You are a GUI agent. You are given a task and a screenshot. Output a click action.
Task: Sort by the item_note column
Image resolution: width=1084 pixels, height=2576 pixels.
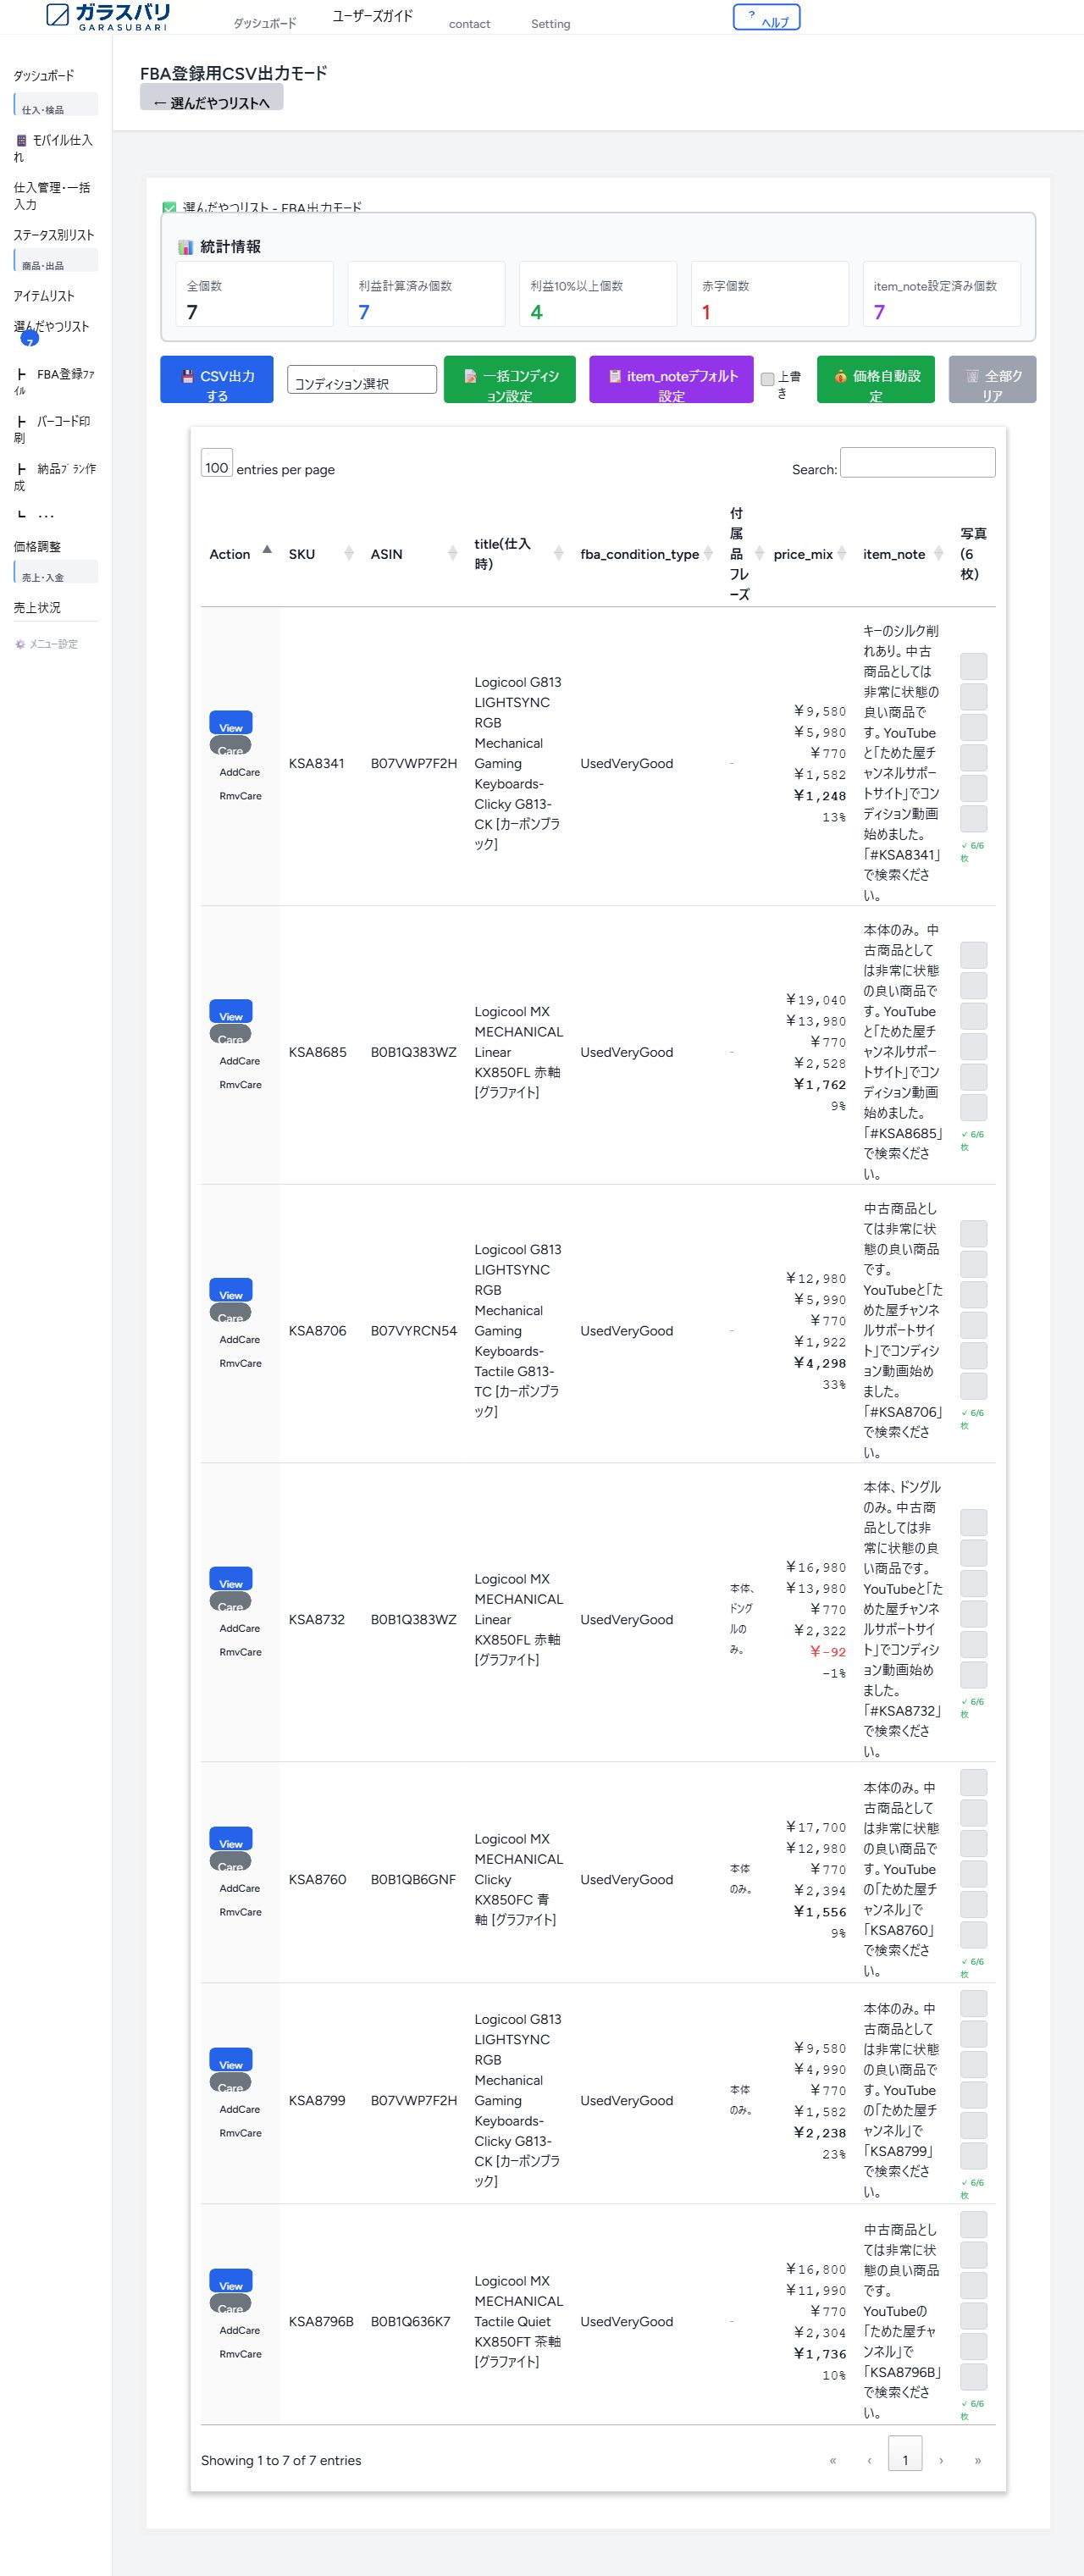904,554
